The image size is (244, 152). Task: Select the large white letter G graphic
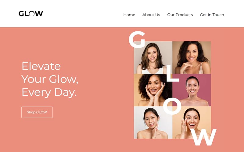(137, 40)
